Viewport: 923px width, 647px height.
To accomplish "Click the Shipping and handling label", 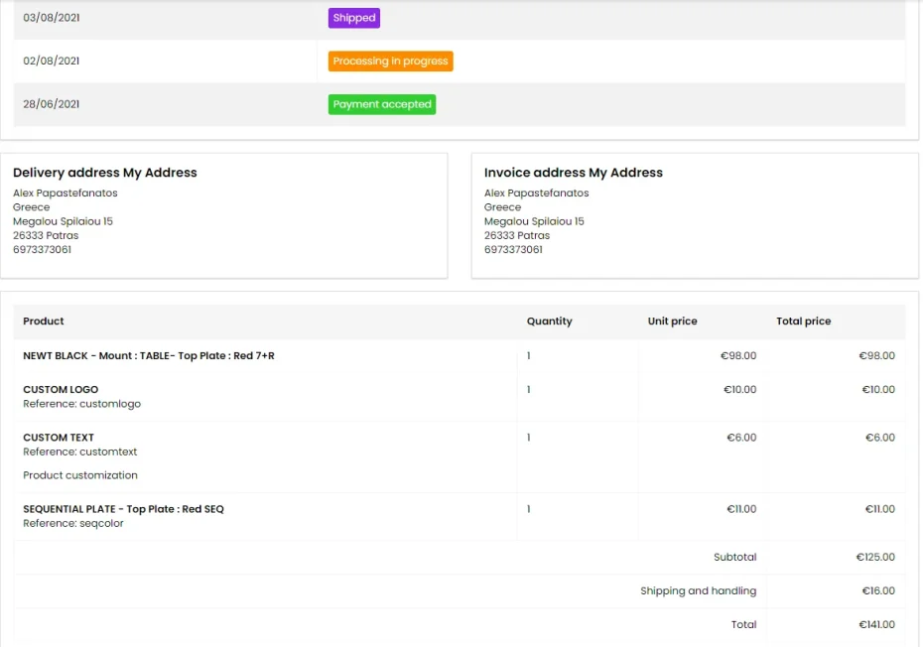I will pos(698,590).
